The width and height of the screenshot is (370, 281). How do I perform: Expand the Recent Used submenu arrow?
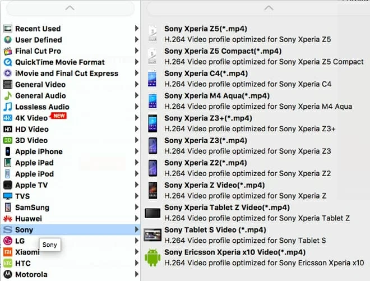click(137, 29)
